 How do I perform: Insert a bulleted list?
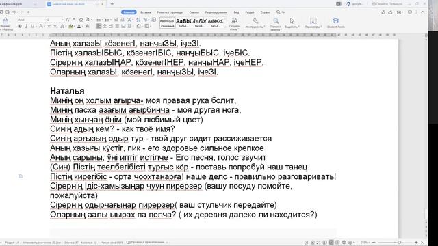point(99,20)
